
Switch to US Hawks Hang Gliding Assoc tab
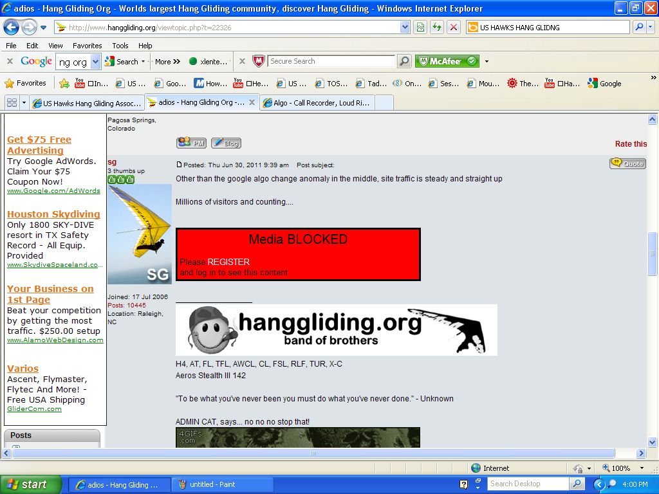click(87, 103)
